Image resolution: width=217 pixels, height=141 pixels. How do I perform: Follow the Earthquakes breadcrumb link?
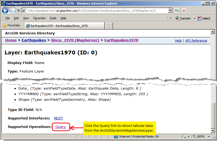(34, 40)
